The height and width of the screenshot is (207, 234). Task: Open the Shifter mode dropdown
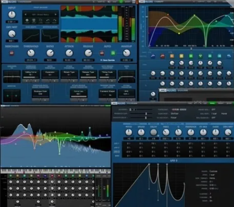174,114
